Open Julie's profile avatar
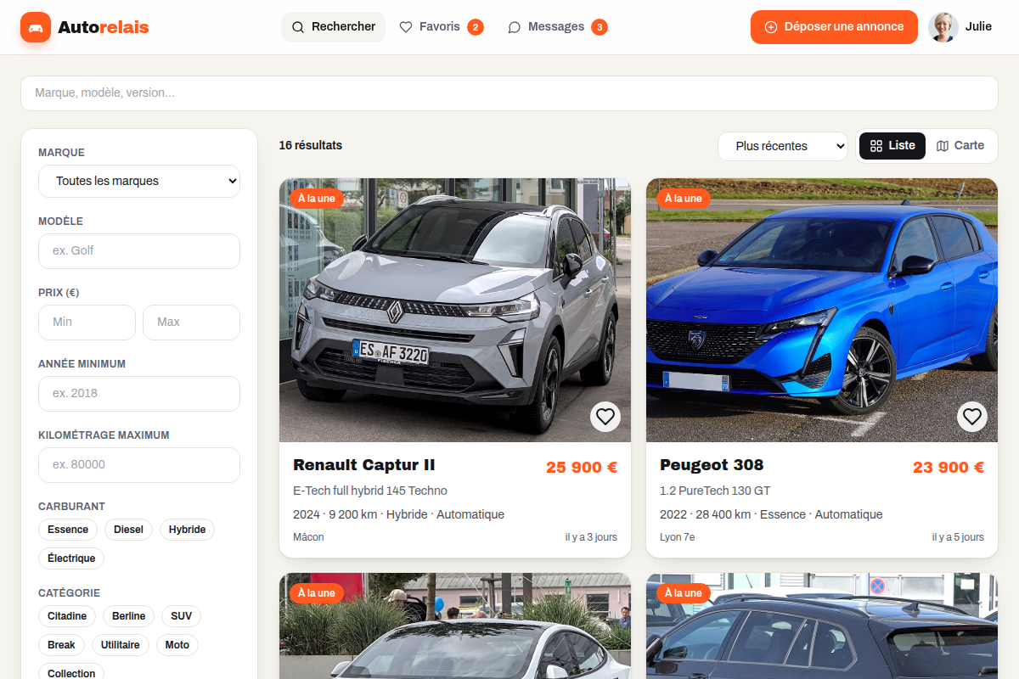This screenshot has height=679, width=1019. (x=943, y=27)
